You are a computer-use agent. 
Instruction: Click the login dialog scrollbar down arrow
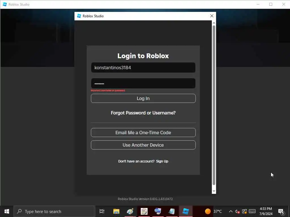[x=214, y=191]
